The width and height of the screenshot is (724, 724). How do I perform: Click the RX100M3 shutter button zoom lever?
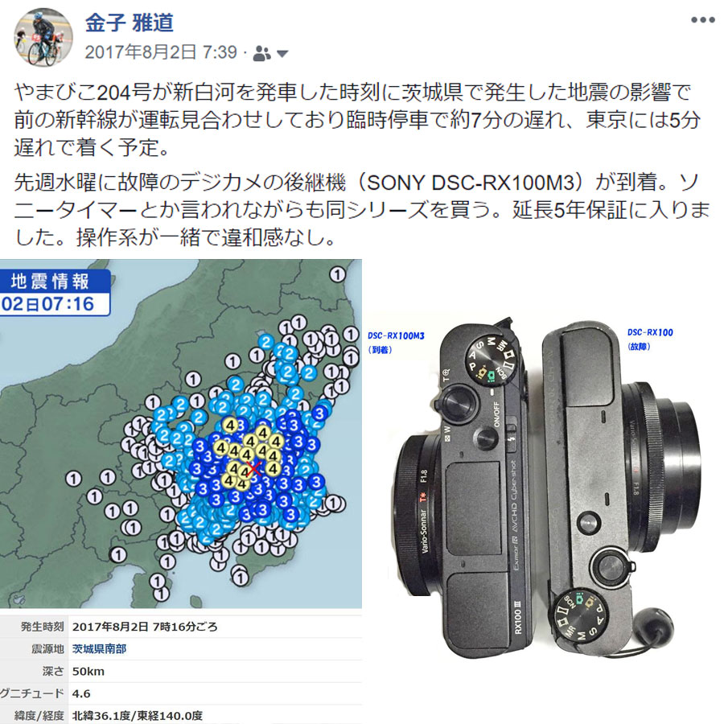click(457, 403)
